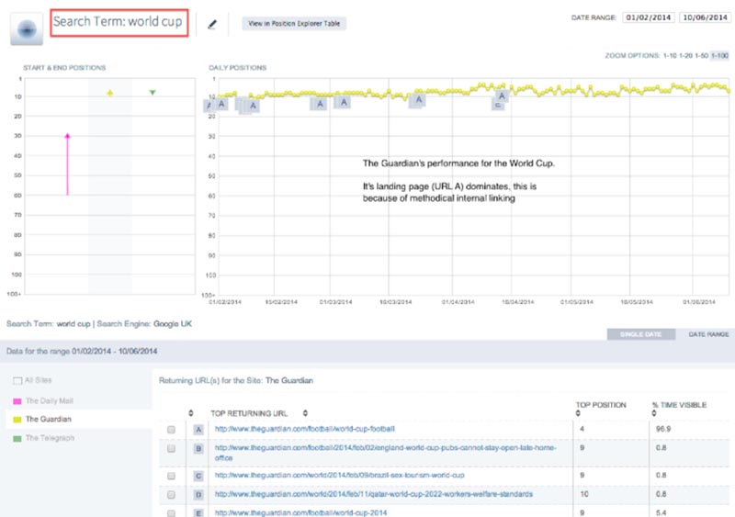
Task: Select The Telegraph site
Action: (x=50, y=438)
